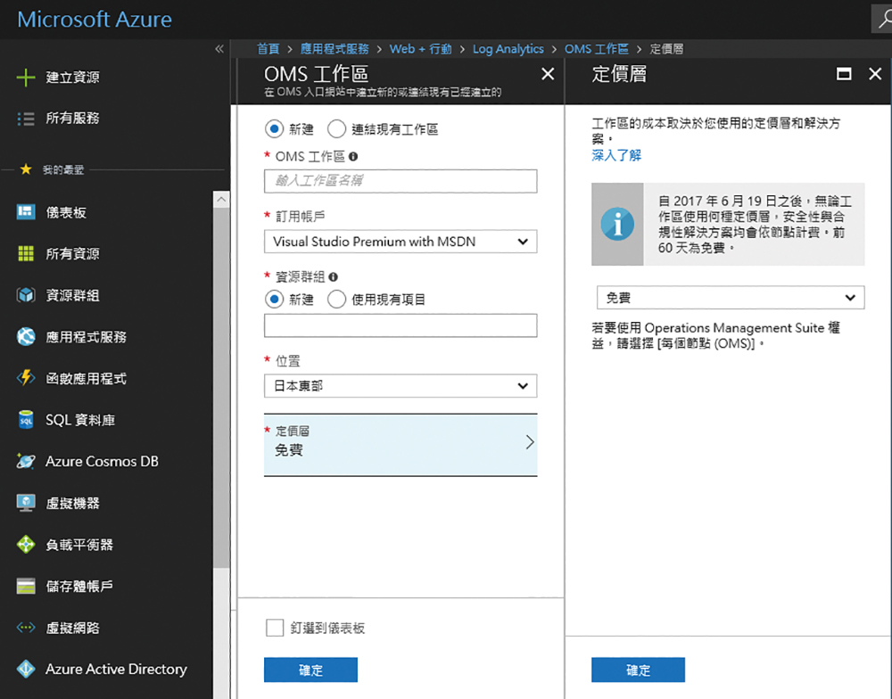
Task: Collapse the sidebar with double chevron
Action: point(219,49)
